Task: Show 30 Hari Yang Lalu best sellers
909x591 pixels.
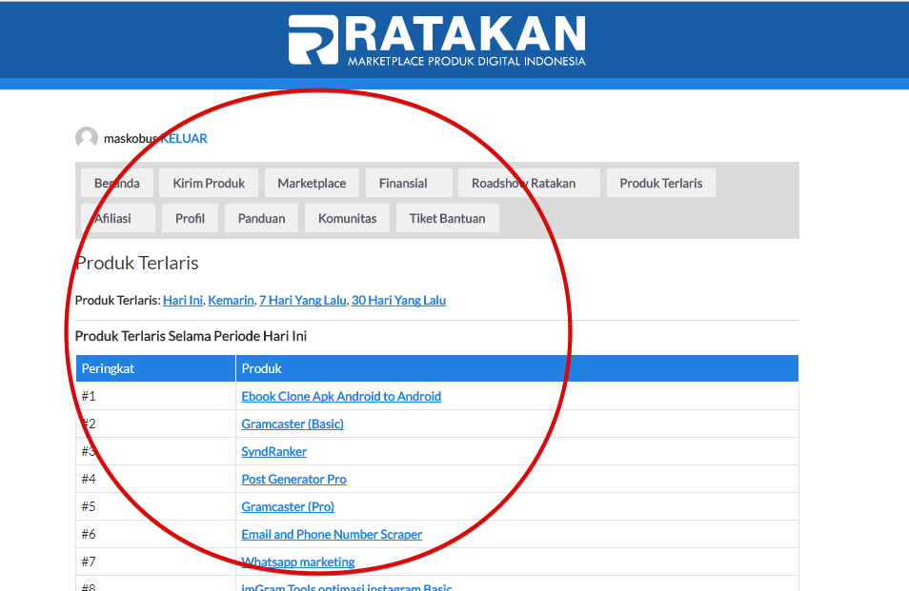Action: point(399,300)
